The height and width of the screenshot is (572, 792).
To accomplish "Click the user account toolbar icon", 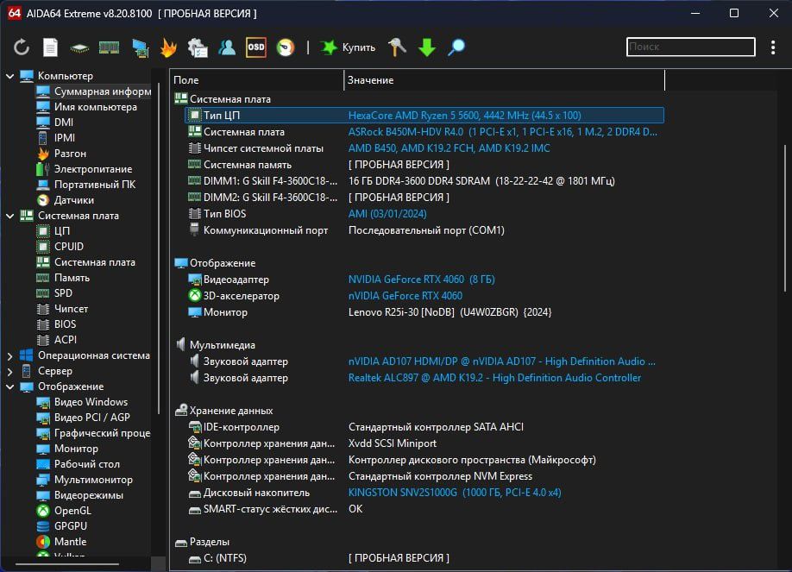I will pos(227,47).
